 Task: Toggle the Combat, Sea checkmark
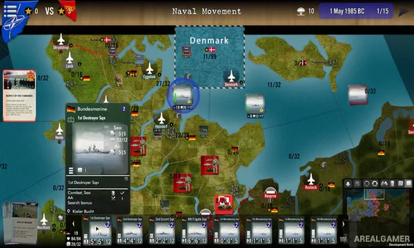tap(122, 193)
